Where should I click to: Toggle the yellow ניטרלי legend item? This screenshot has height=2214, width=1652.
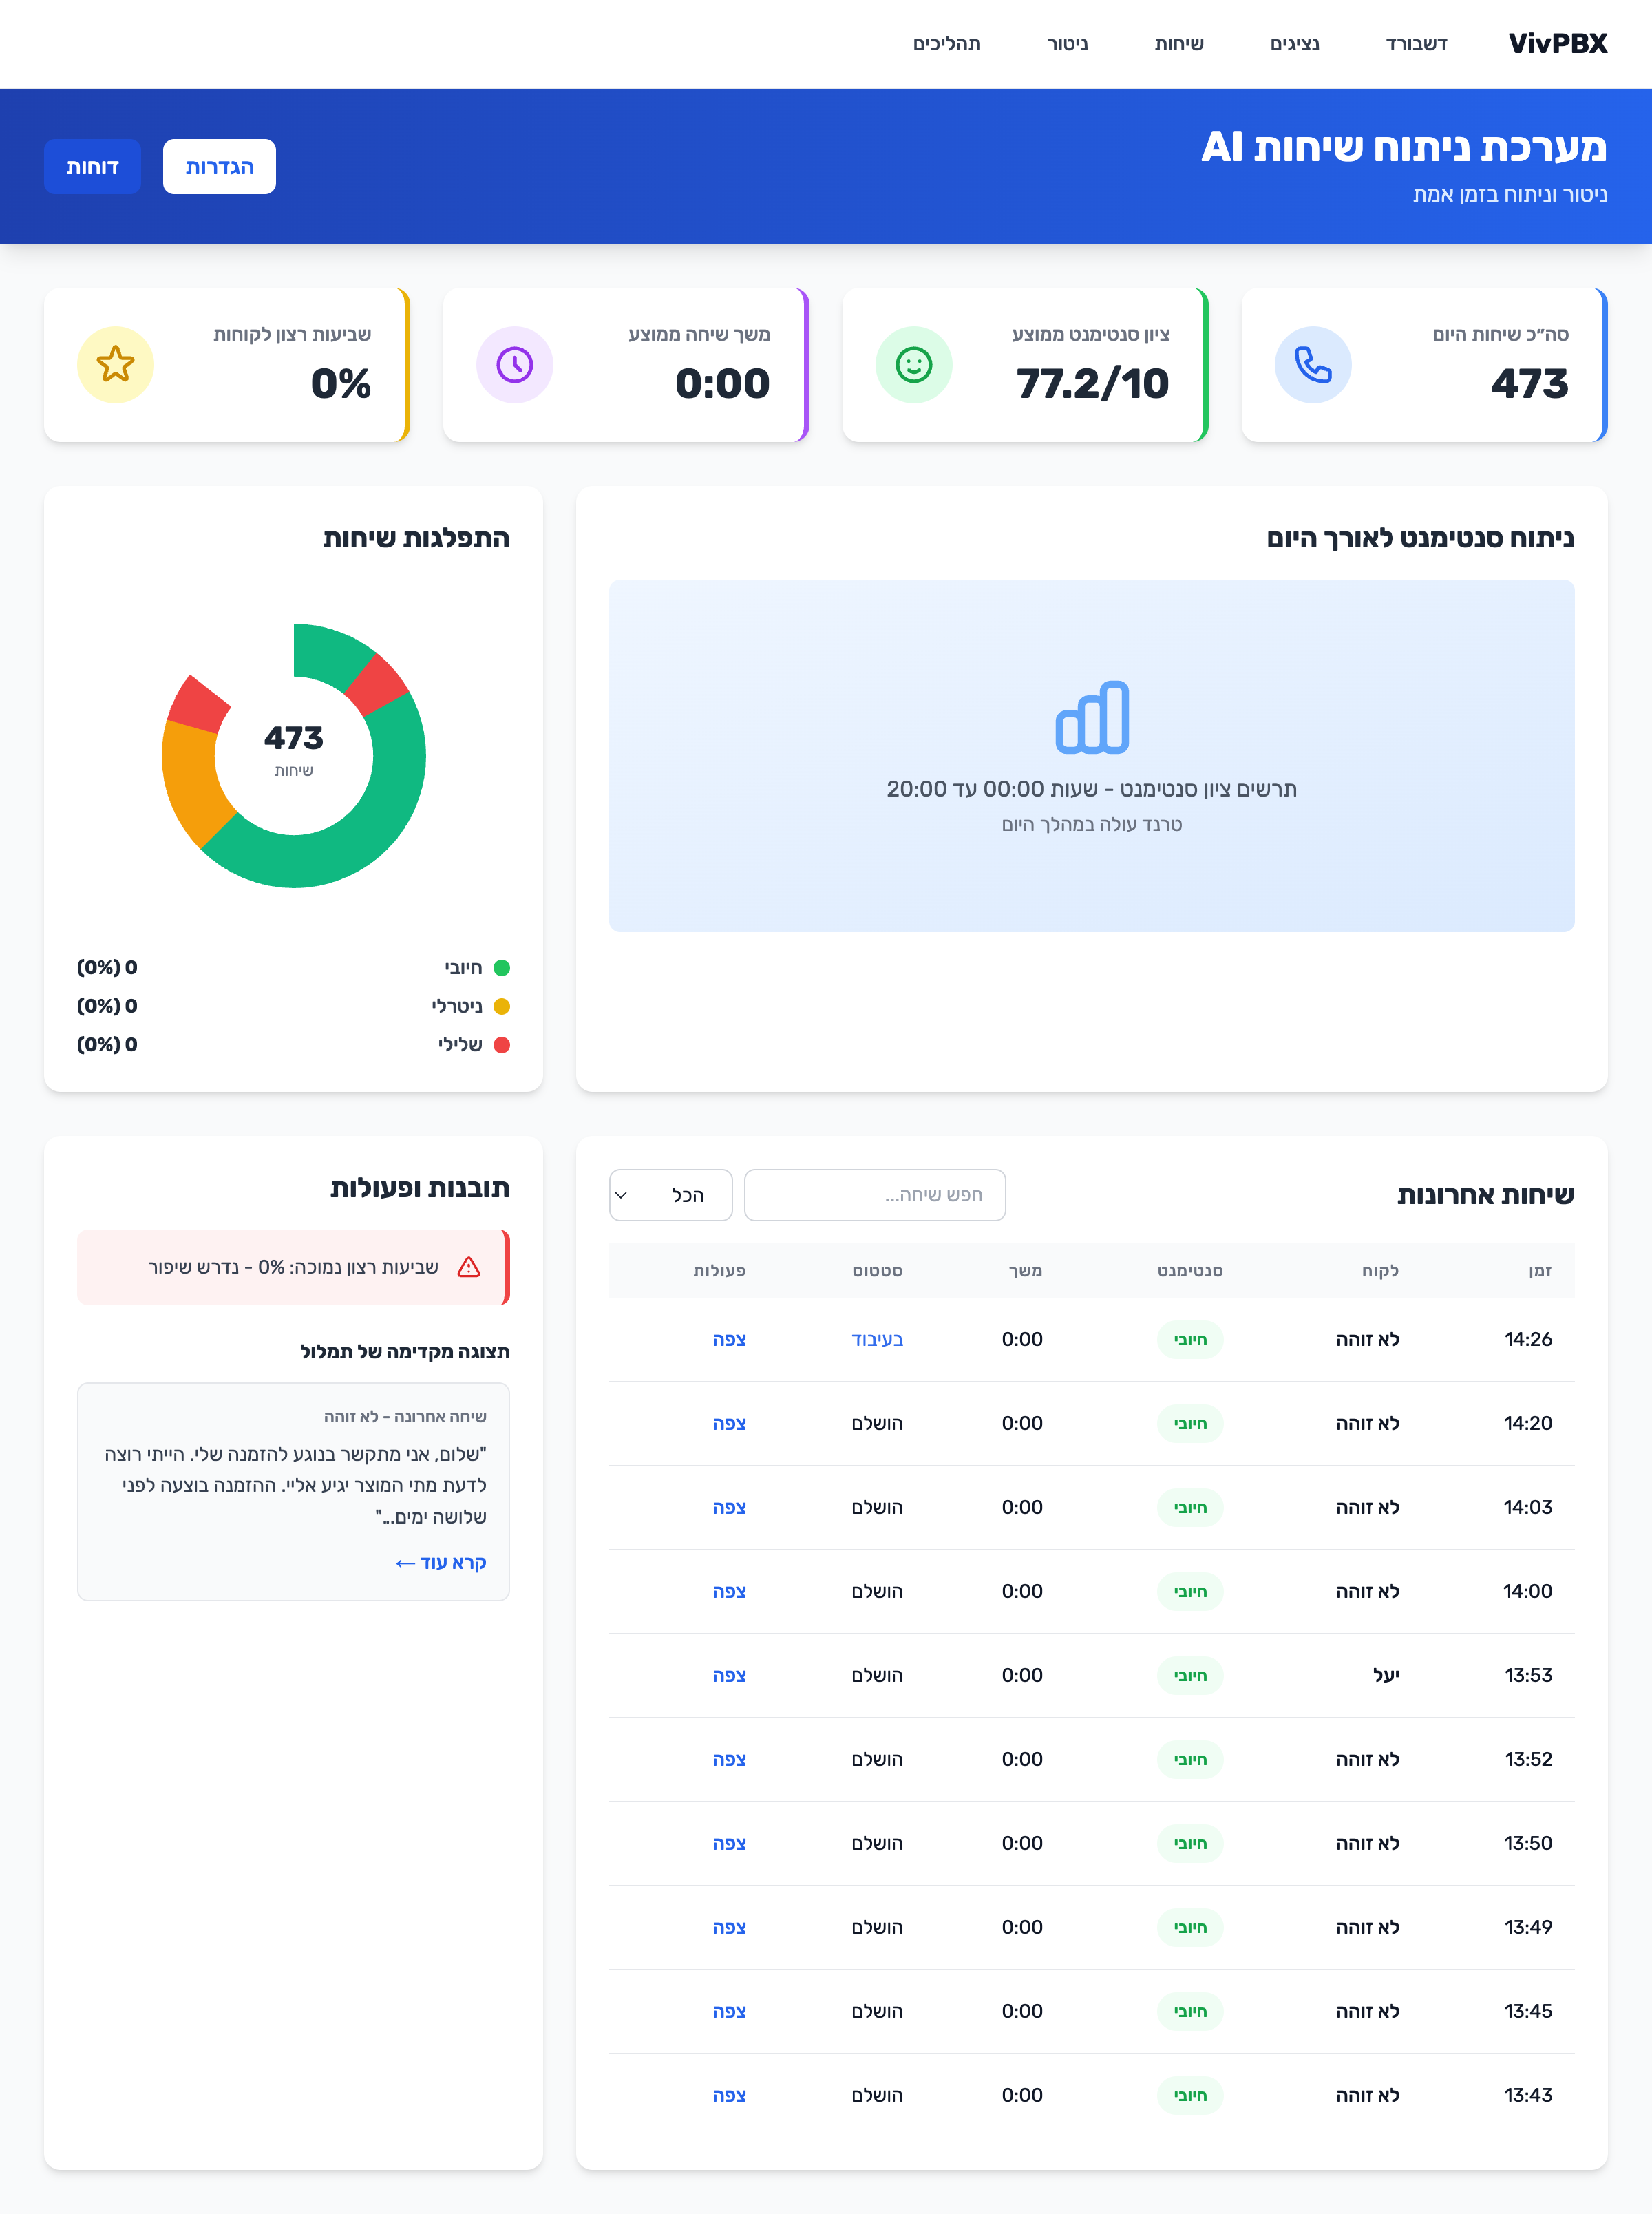504,1005
